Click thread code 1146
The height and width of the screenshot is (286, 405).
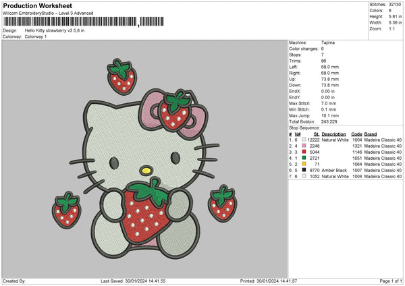(x=357, y=152)
